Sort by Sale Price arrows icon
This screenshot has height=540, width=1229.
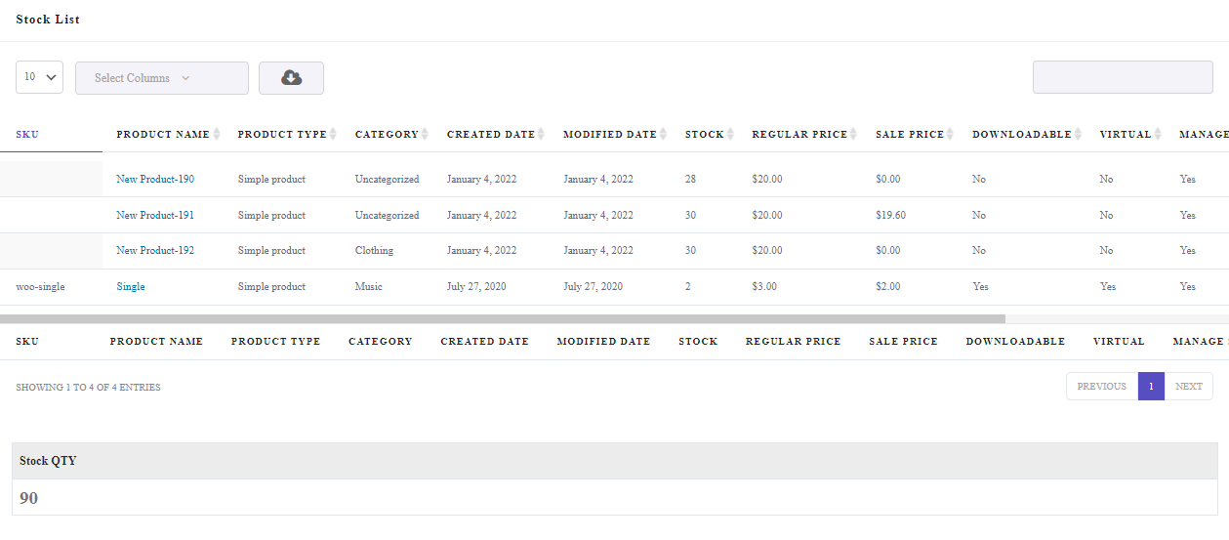(x=952, y=134)
